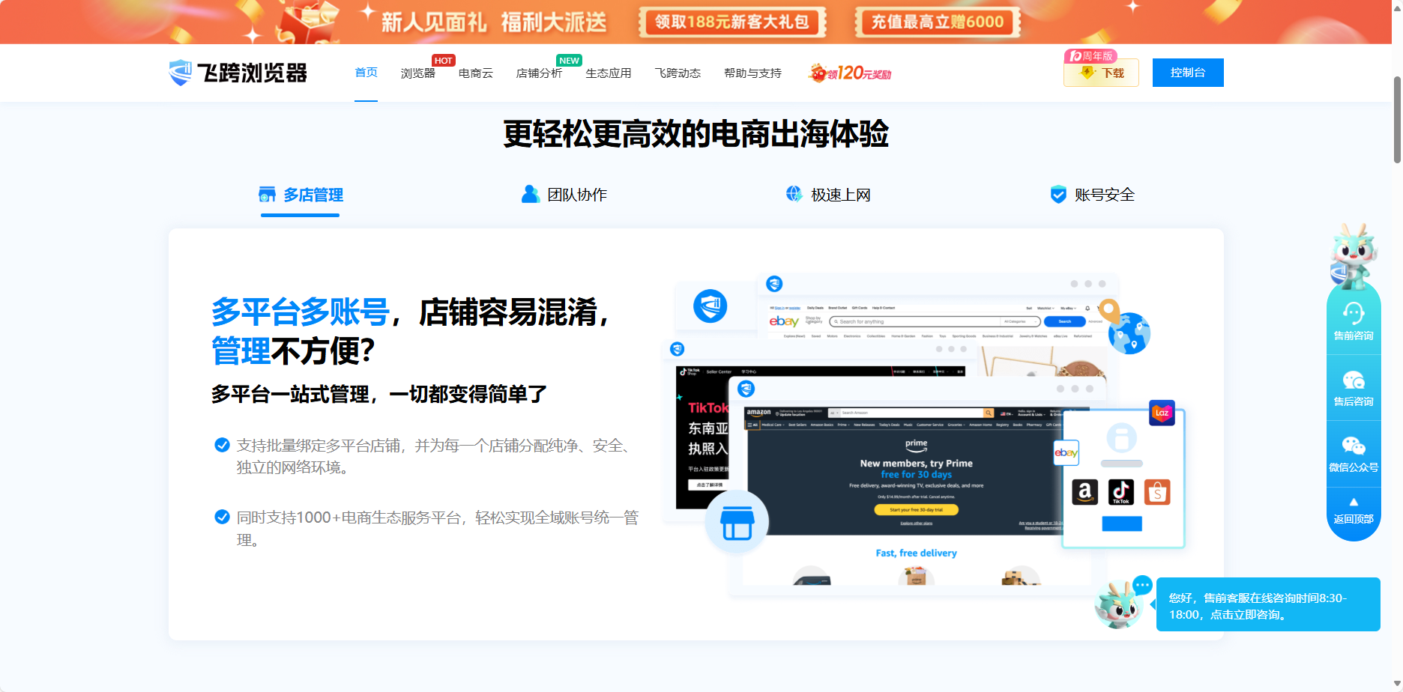1403x692 pixels.
Task: Click the 飞跨浏览器 shield logo
Action: click(x=180, y=73)
